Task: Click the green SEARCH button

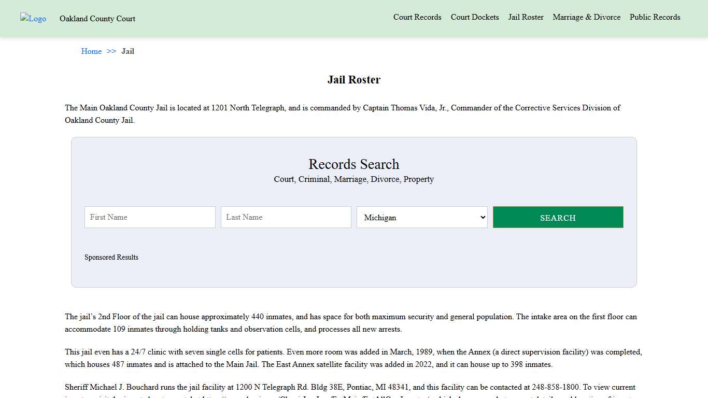Action: coord(558,217)
